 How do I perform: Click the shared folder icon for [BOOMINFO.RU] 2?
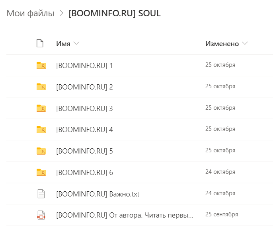click(x=41, y=87)
